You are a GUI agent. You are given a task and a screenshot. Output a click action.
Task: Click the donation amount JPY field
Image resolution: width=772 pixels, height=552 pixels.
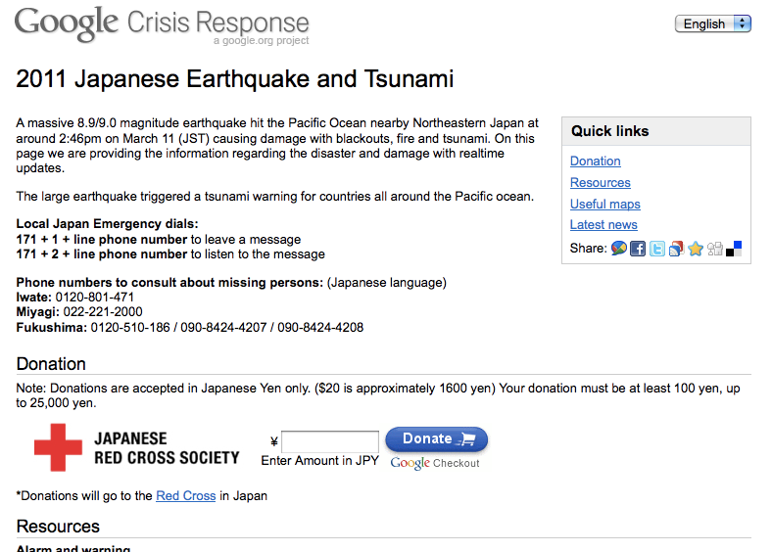(330, 442)
